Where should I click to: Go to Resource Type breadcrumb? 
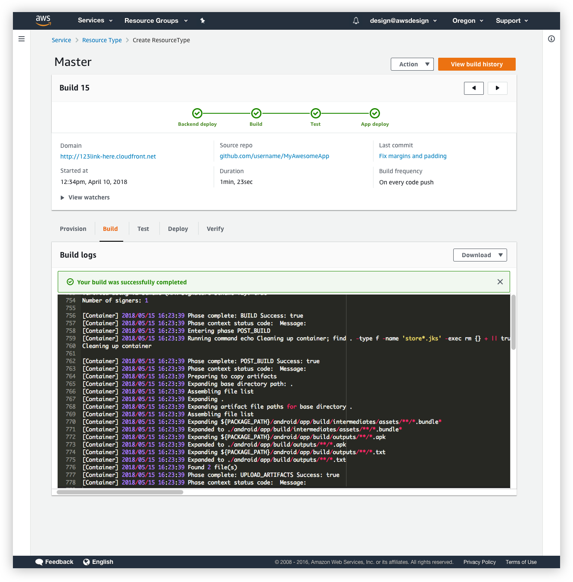pyautogui.click(x=102, y=40)
